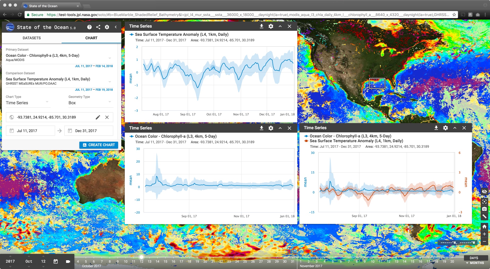Open settings gear of Chlorophyll-a chart panel

click(271, 128)
